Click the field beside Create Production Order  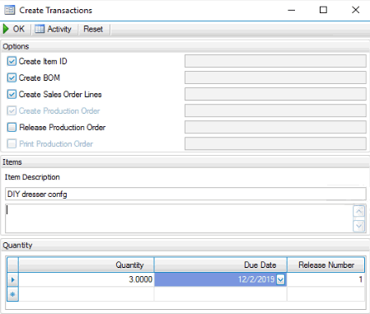[x=275, y=110]
